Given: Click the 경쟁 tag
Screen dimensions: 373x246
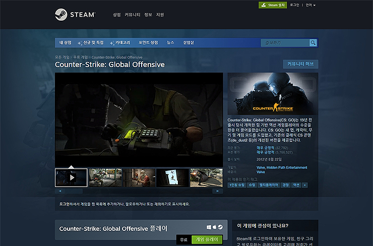Looking at the screenshot, I should pyautogui.click(x=285, y=185).
